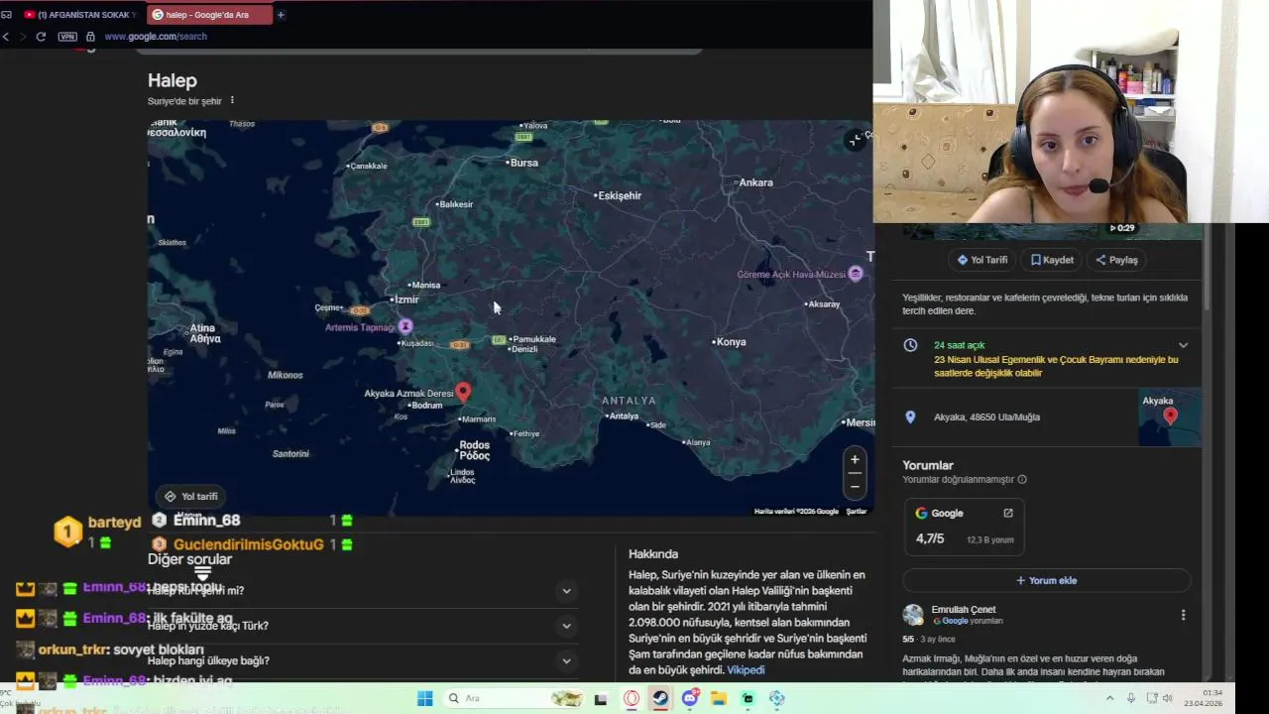Open volume control in tray
This screenshot has width=1269, height=714.
click(x=1167, y=698)
